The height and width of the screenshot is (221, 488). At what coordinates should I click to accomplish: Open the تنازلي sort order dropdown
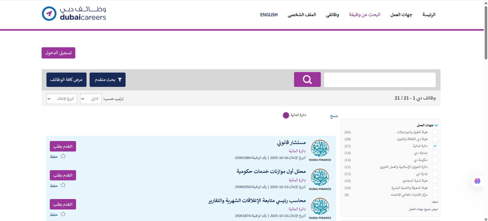coord(91,99)
